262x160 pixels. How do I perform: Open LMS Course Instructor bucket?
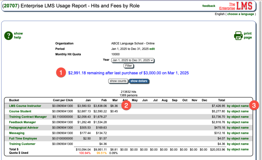(x=25, y=106)
